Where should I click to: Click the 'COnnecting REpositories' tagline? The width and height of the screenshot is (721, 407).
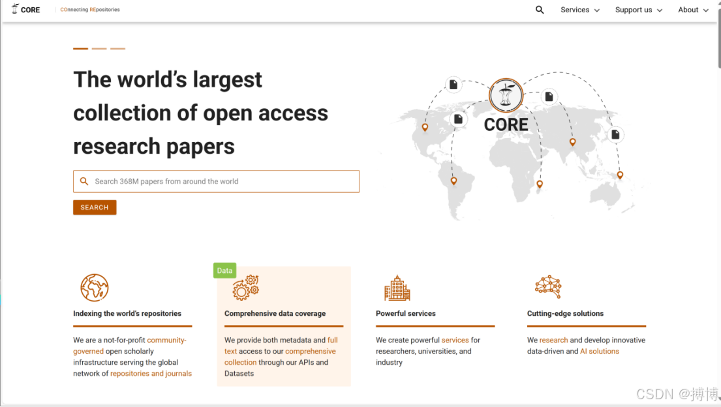(90, 10)
